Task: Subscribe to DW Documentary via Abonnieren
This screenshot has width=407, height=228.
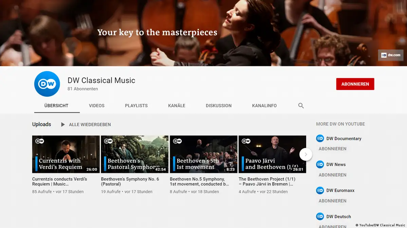Action: tap(332, 149)
